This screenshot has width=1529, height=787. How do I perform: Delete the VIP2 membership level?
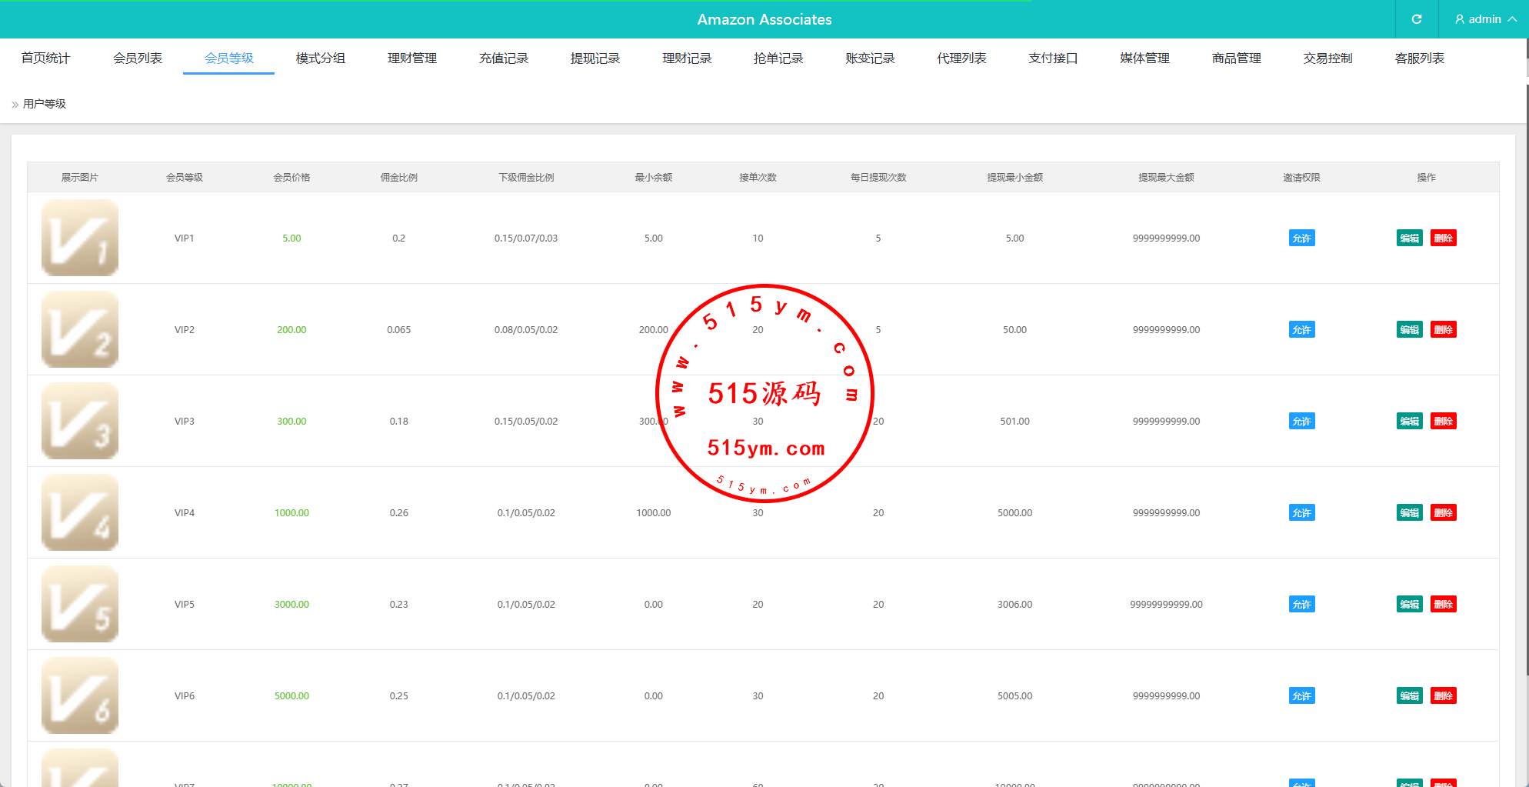point(1443,330)
